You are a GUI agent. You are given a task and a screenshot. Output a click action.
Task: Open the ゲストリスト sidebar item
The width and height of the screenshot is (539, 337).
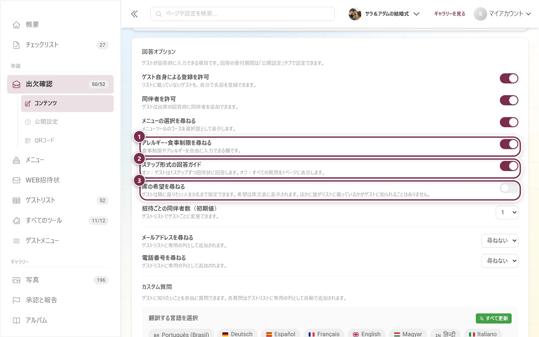60,201
